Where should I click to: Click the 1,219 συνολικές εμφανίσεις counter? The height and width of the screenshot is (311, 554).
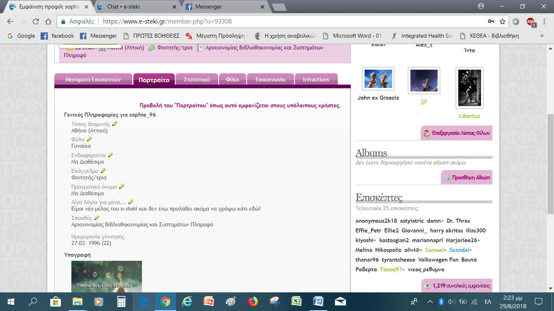457,285
